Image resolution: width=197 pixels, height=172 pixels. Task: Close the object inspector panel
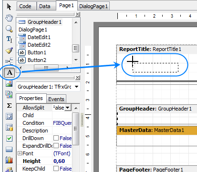[77, 78]
